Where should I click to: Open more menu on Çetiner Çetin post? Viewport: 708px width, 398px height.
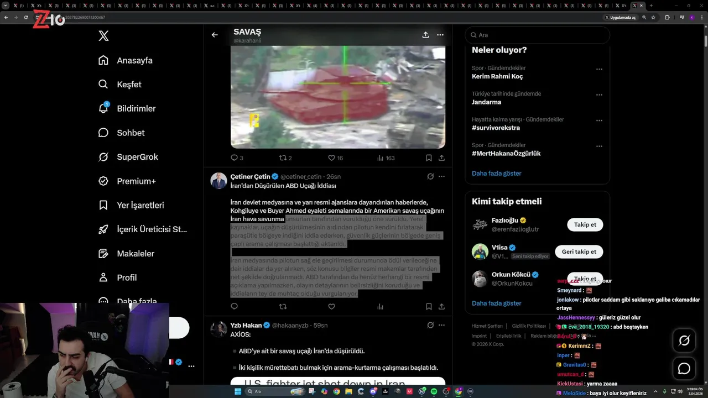[x=441, y=176]
